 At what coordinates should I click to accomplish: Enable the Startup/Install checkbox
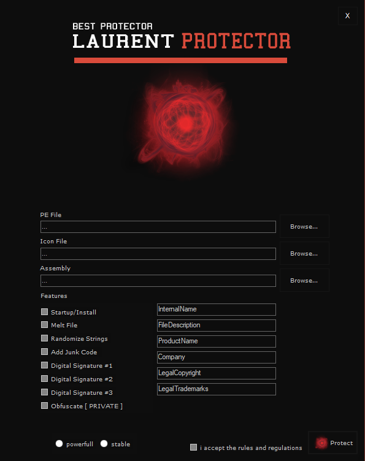click(x=44, y=311)
